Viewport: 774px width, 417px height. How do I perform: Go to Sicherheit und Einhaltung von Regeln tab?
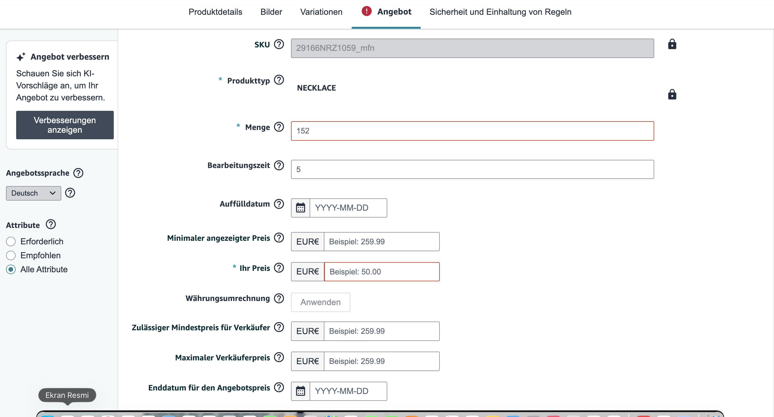point(500,12)
